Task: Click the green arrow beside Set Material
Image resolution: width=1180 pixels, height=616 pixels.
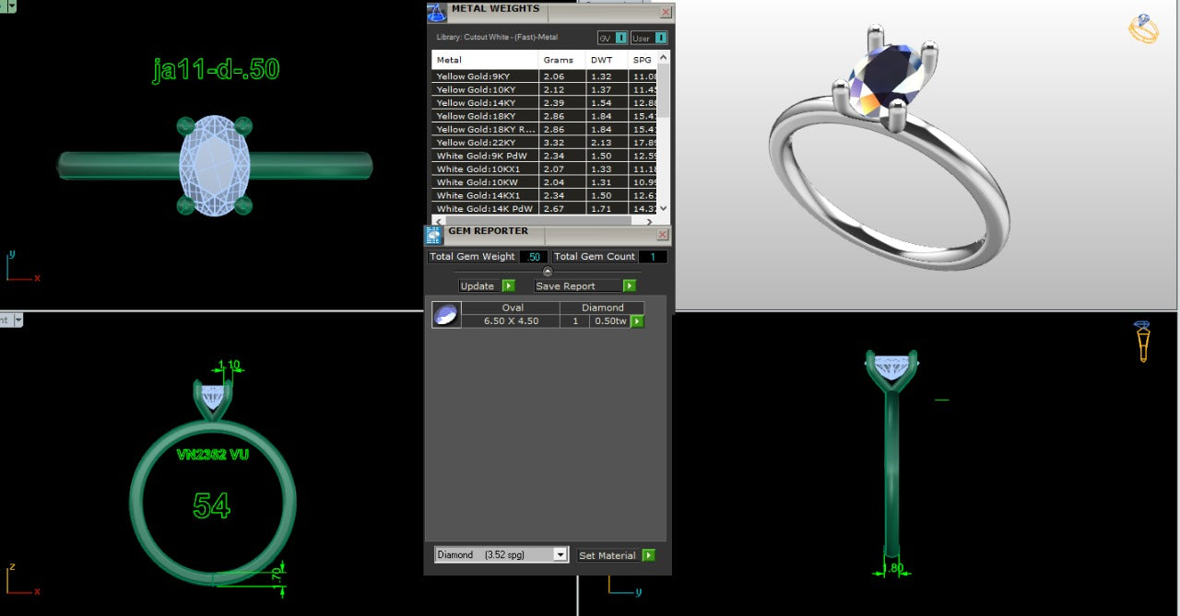Action: pyautogui.click(x=648, y=555)
